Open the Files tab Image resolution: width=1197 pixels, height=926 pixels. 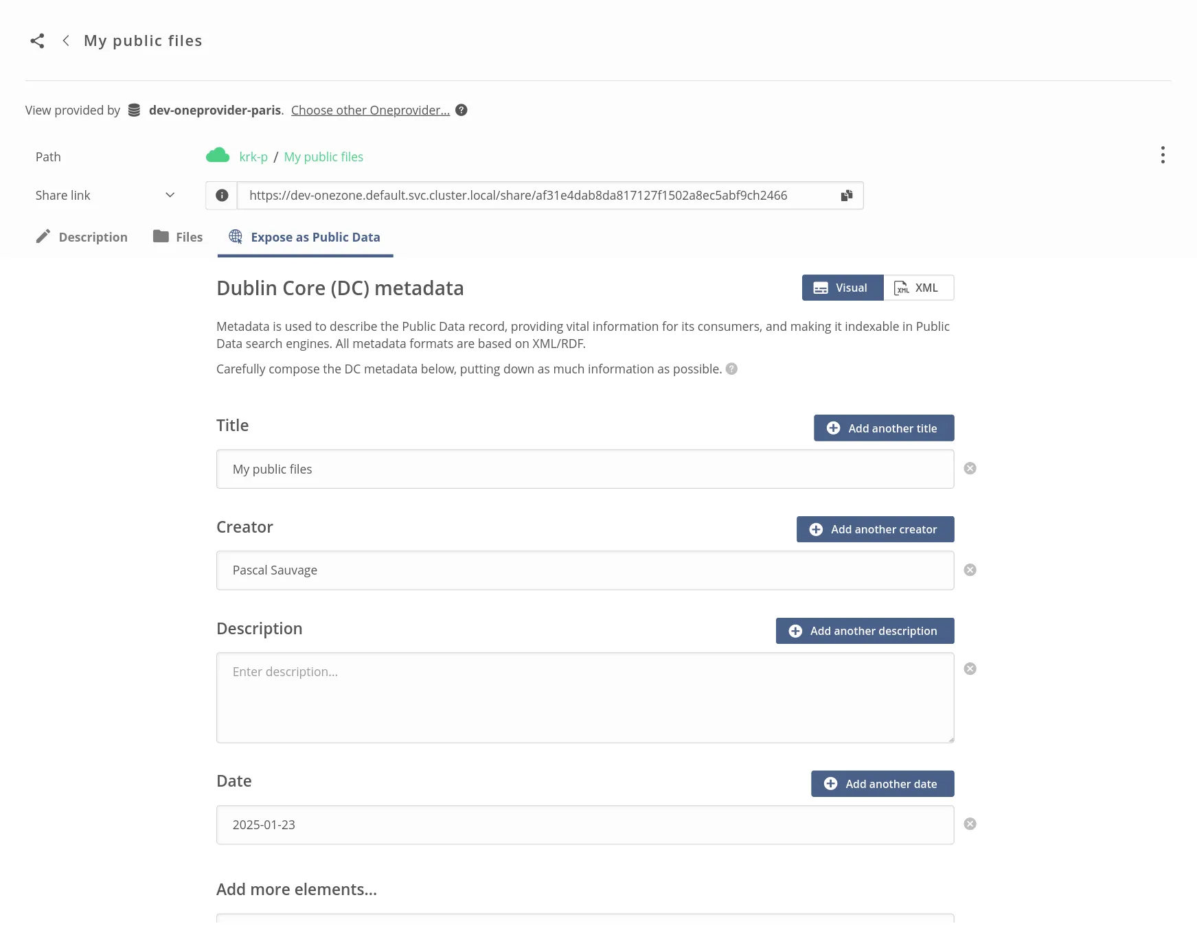(x=178, y=238)
